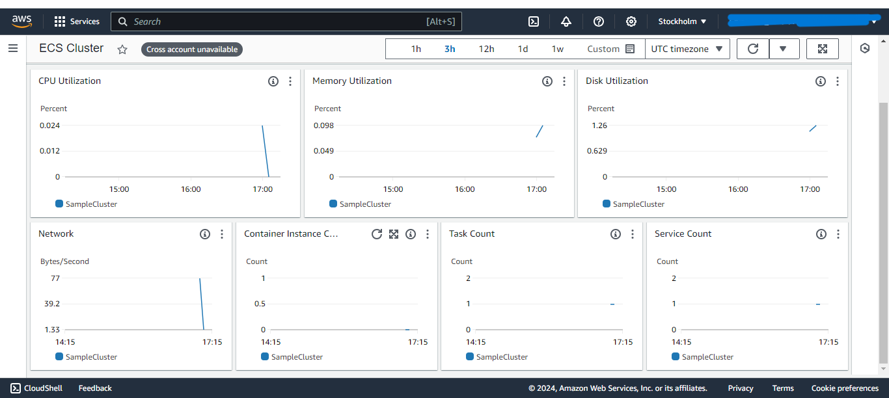Screen dimensions: 889x398
Task: Click the Task Count widget title
Action: coord(472,234)
